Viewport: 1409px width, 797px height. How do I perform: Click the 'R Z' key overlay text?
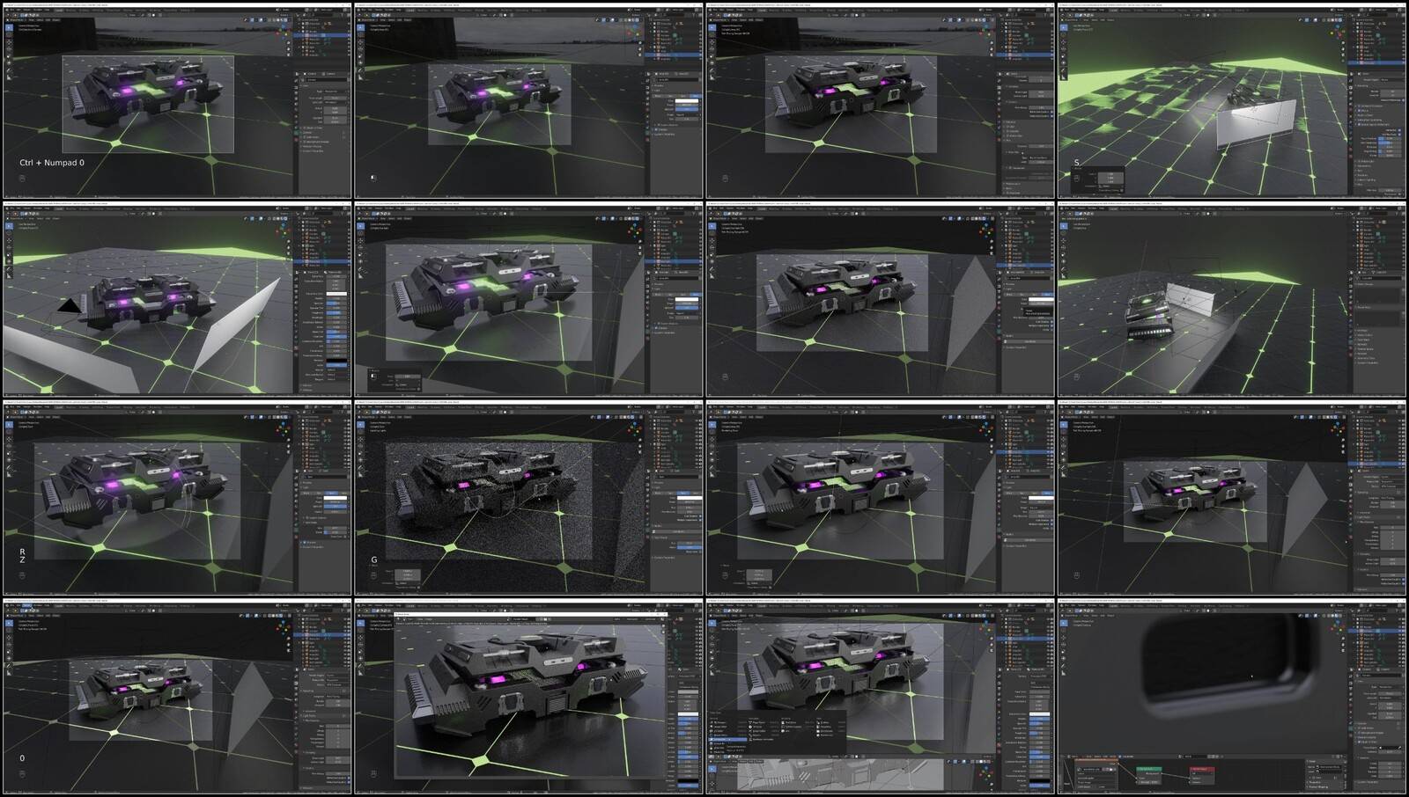point(23,555)
